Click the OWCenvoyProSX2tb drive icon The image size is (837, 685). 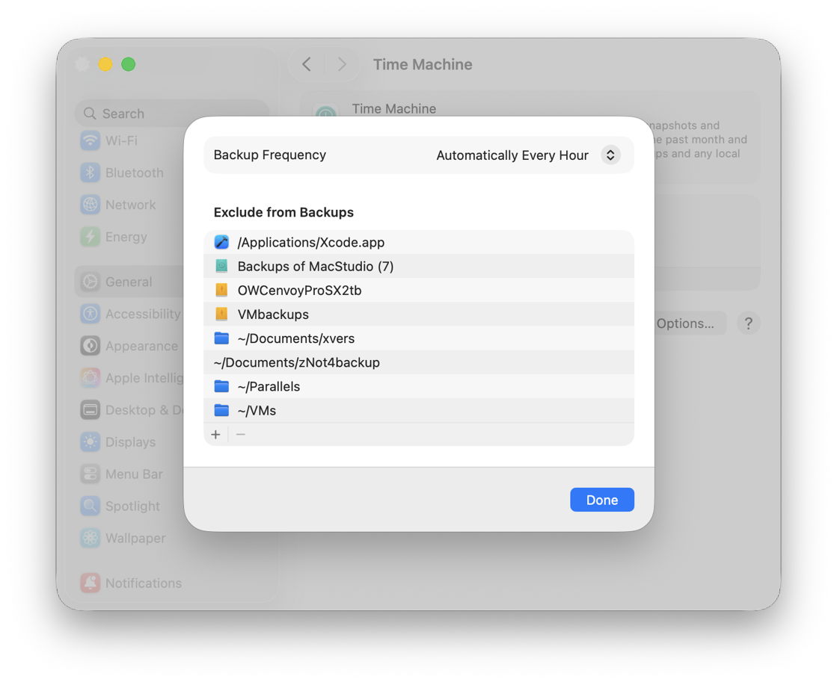click(221, 291)
